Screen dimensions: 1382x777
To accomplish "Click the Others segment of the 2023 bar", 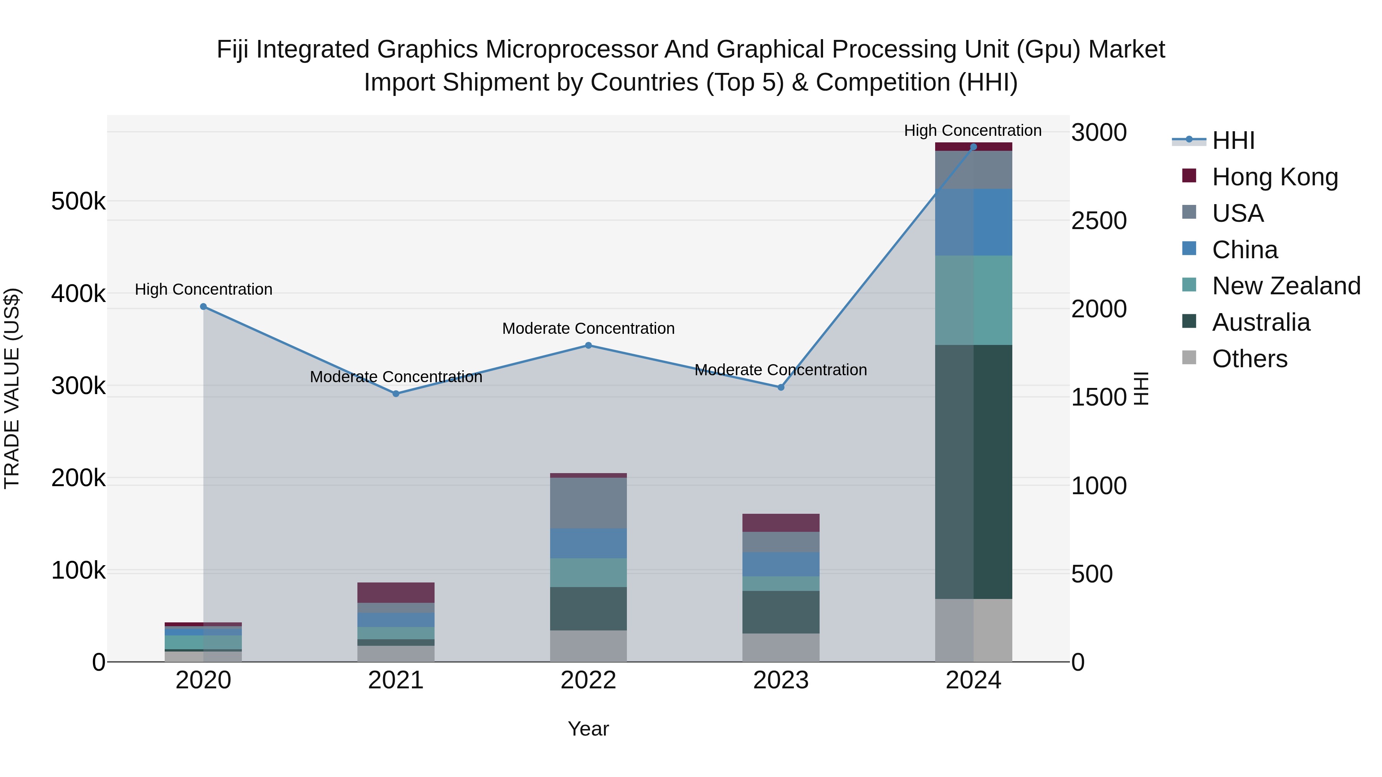I will (781, 648).
